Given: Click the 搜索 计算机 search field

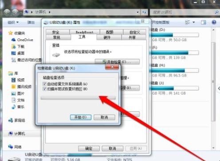Looking at the screenshot, I should pyautogui.click(x=182, y=12).
